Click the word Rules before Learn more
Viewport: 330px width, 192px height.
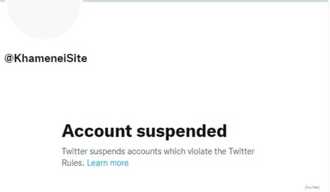[x=73, y=163]
